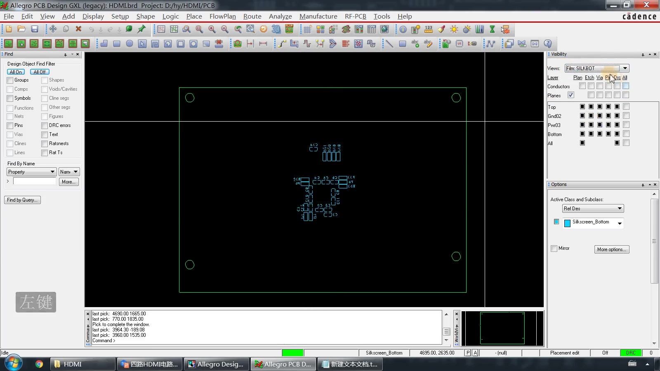
Task: Click the edit text abc pencil icon
Action: pos(428,44)
